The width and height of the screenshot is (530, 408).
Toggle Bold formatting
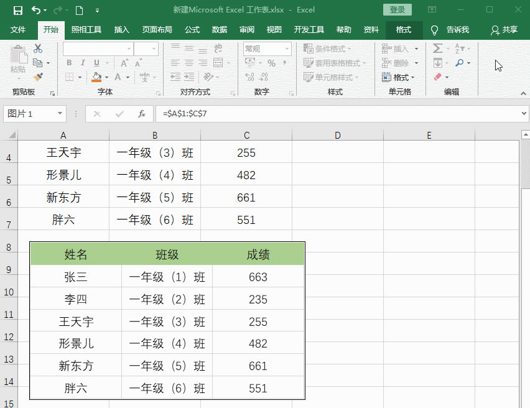point(69,63)
